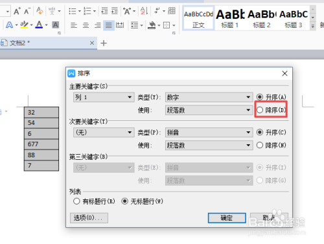Click the shading paint bucket icon
324x244 pixels.
(152, 25)
